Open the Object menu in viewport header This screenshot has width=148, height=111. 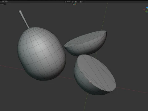coord(6,2)
